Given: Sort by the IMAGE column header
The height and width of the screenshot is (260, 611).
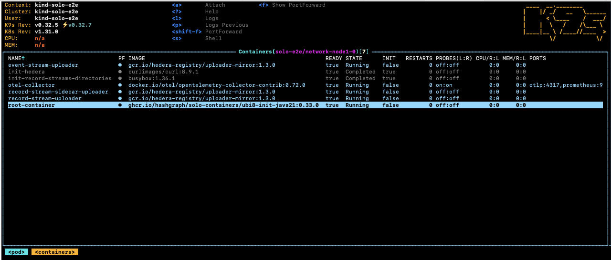Looking at the screenshot, I should 137,58.
